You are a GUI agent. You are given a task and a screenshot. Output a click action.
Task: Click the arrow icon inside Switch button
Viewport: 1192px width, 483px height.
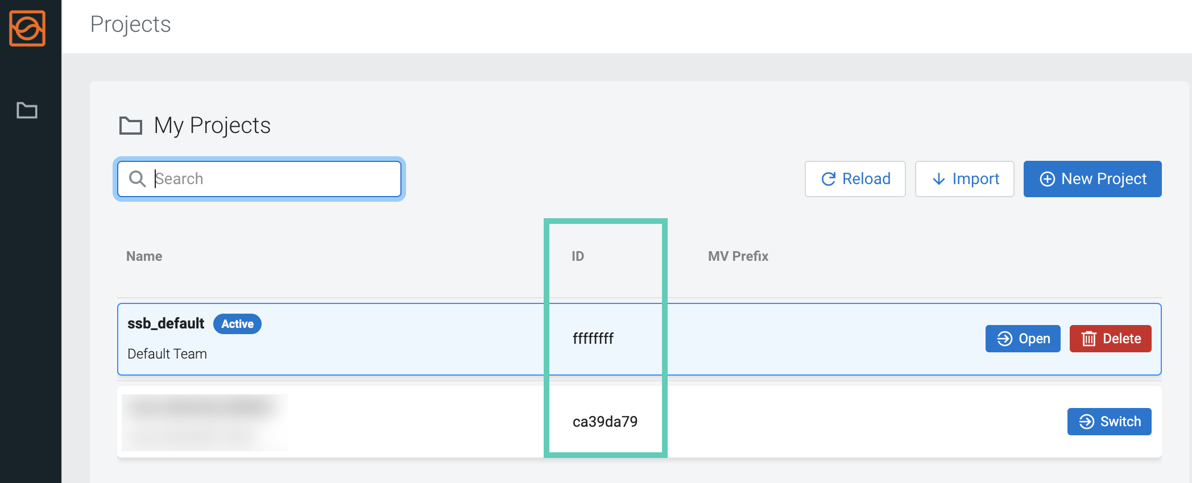pos(1086,422)
